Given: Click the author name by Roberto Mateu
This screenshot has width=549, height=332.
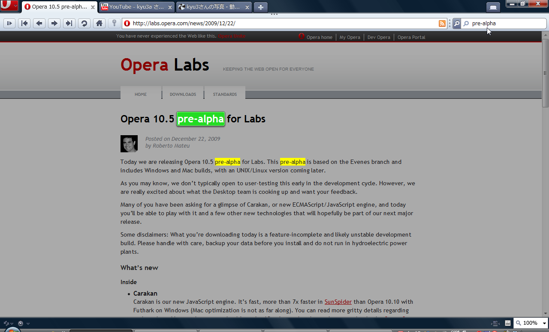Looking at the screenshot, I should pyautogui.click(x=167, y=145).
